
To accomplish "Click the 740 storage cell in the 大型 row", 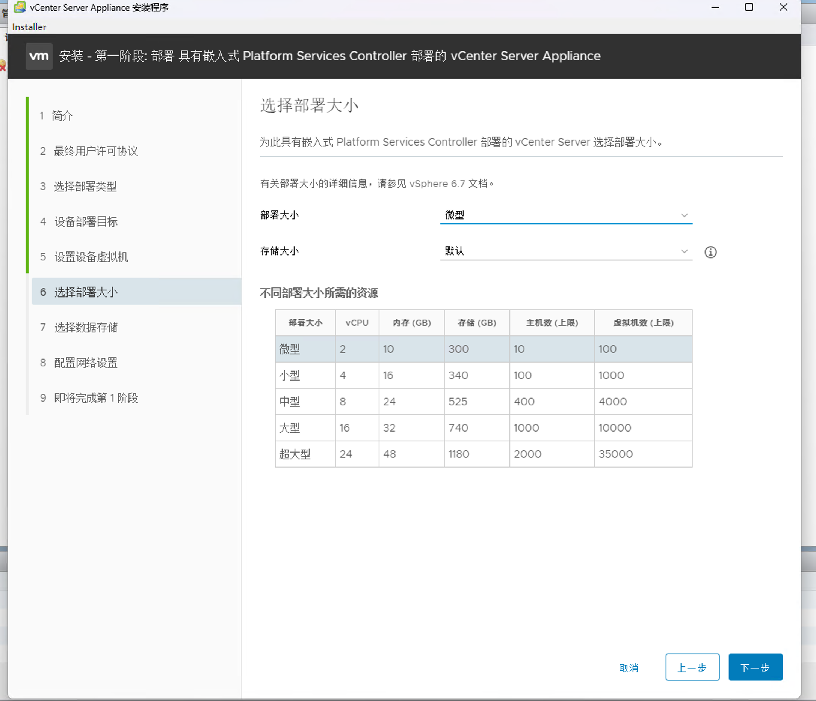I will 477,428.
